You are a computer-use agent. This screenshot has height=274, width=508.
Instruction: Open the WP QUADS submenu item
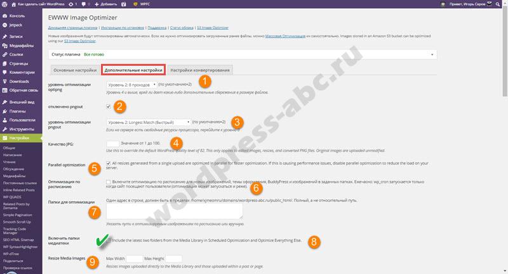pyautogui.click(x=12, y=197)
